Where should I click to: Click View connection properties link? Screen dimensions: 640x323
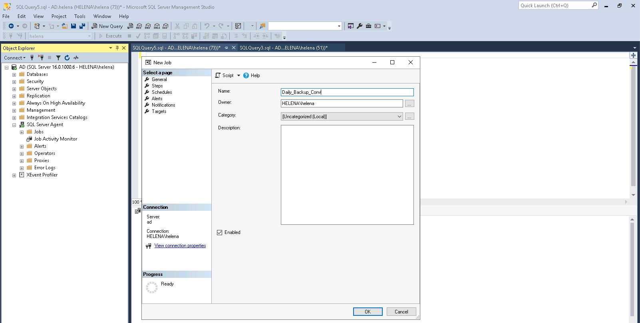[x=180, y=246]
